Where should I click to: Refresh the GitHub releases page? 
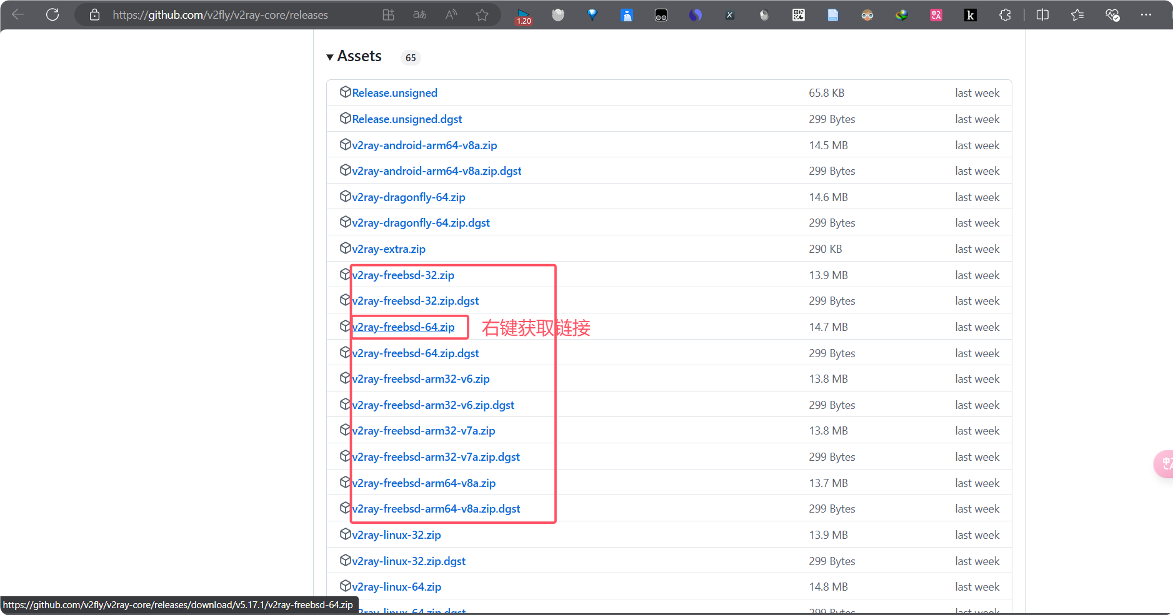pos(52,14)
